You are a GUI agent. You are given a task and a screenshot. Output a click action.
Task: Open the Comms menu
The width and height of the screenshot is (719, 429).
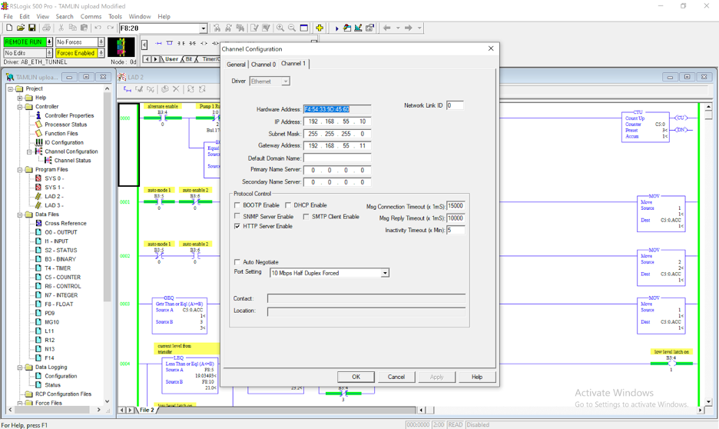[91, 16]
